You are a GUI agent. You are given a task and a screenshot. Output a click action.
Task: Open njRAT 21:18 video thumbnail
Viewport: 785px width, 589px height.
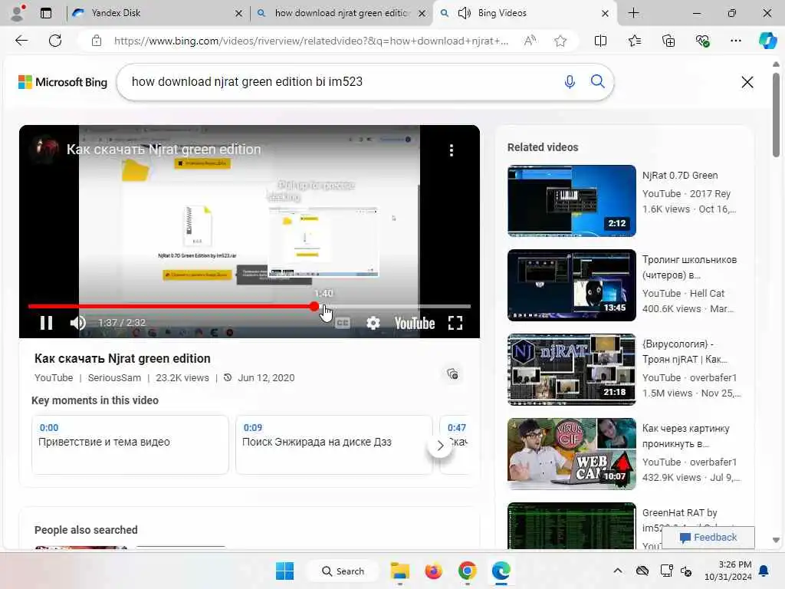pos(572,369)
